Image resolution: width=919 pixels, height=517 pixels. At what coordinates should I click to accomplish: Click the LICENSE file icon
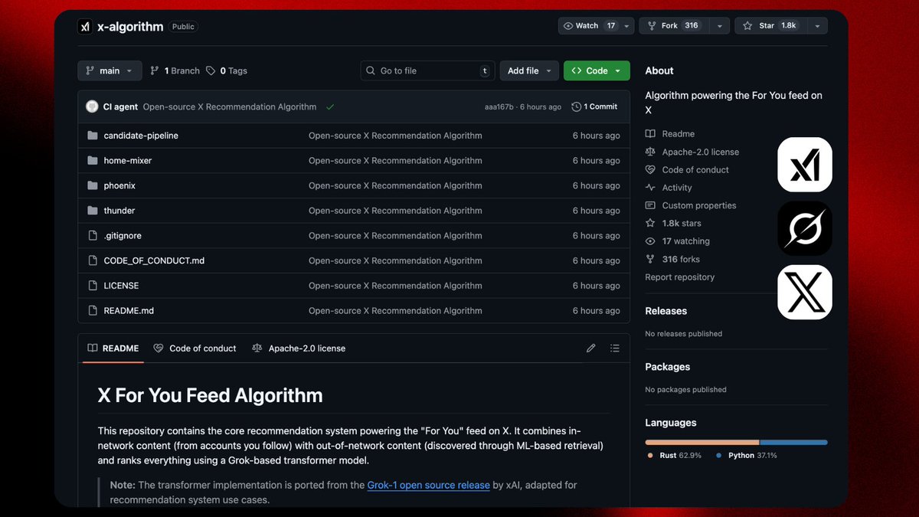(93, 286)
